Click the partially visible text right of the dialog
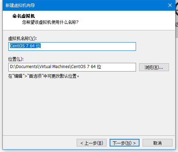 click(177, 25)
